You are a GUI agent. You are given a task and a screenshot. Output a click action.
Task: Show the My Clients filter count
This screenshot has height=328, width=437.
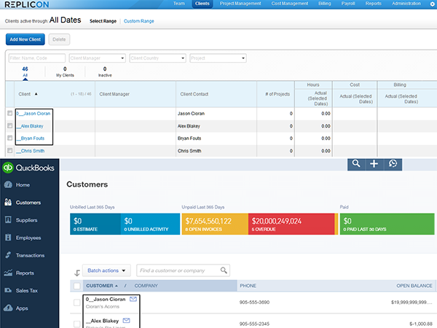65,71
